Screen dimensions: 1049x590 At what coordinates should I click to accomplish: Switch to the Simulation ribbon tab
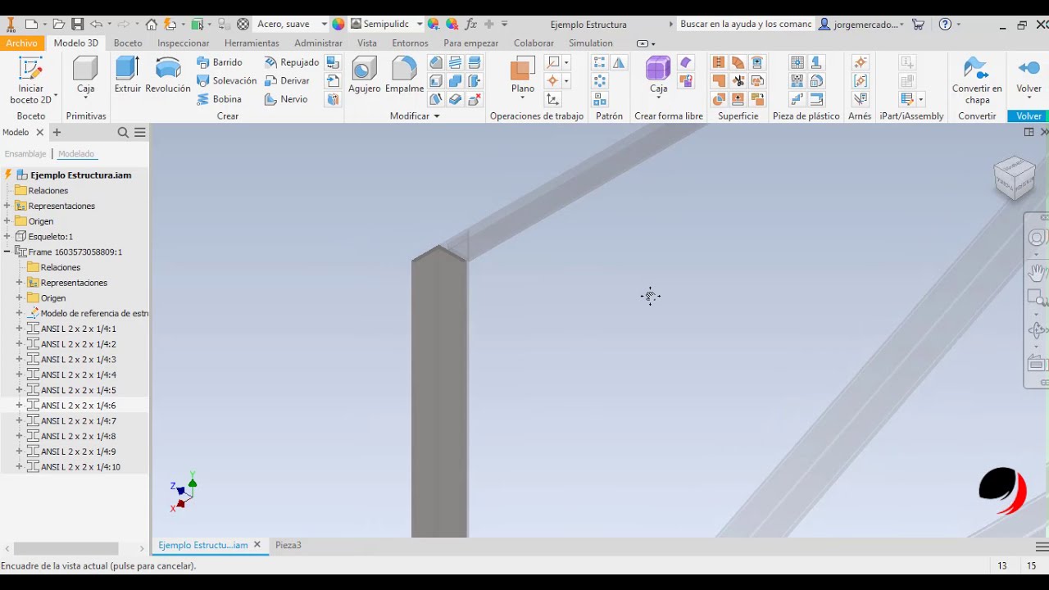pyautogui.click(x=590, y=43)
